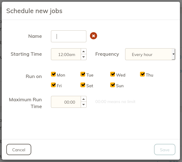
Task: Open the Frequency dropdown Every hour
Action: (150, 54)
